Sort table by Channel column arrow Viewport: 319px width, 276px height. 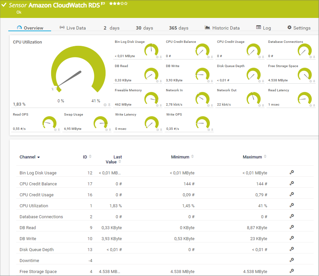(x=39, y=157)
